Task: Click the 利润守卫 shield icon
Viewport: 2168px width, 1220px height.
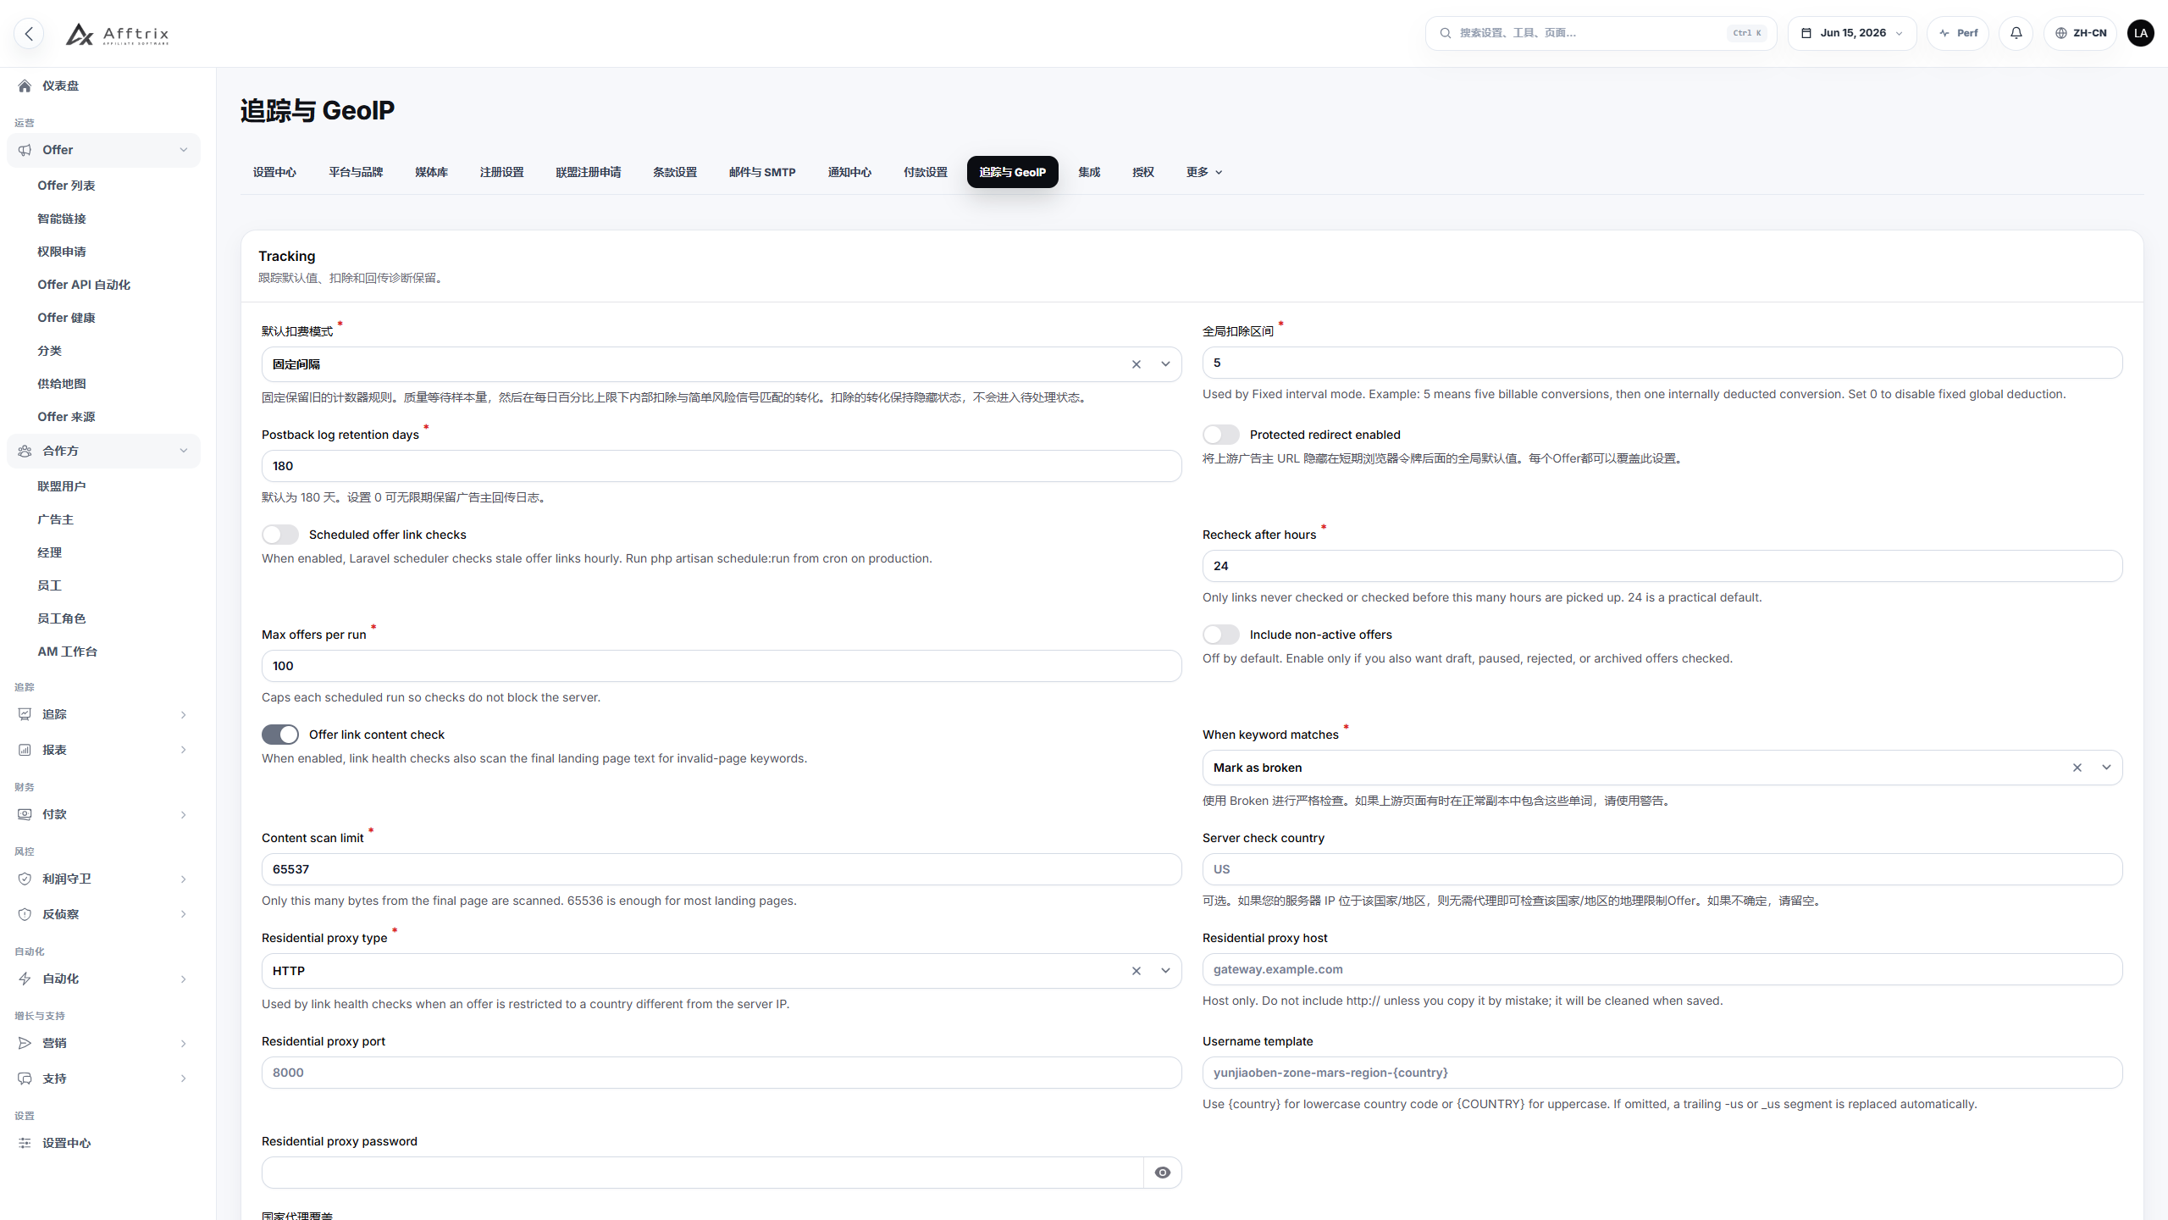Action: (x=25, y=879)
